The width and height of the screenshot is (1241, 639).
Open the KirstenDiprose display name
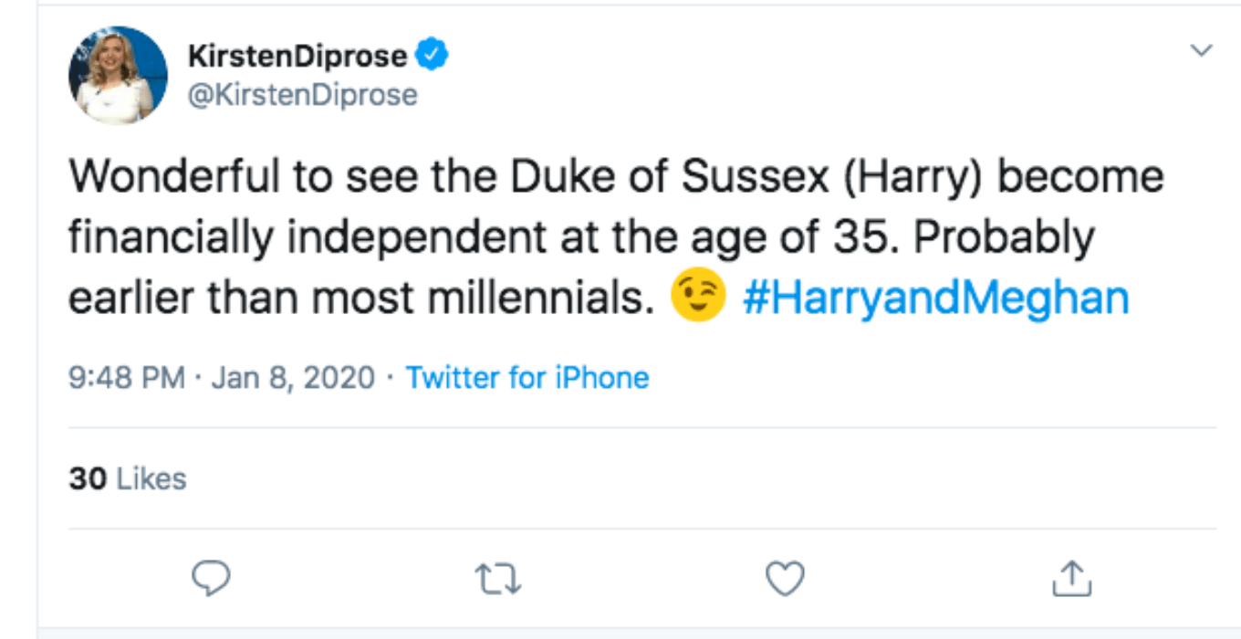point(297,56)
